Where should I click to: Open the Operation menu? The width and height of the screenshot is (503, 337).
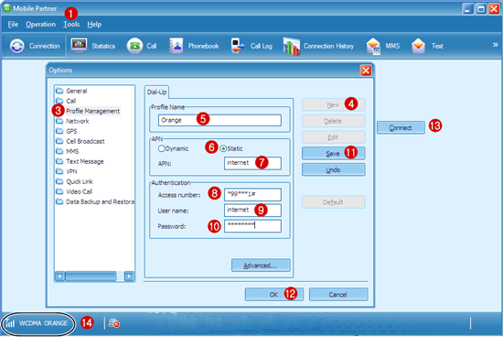pyautogui.click(x=41, y=25)
